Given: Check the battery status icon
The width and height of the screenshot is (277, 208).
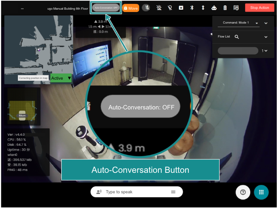Looking at the screenshot, I should (x=225, y=8).
